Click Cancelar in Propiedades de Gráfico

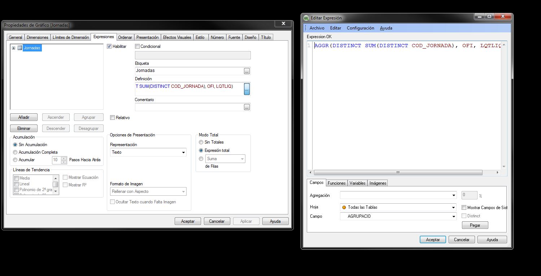(x=217, y=221)
